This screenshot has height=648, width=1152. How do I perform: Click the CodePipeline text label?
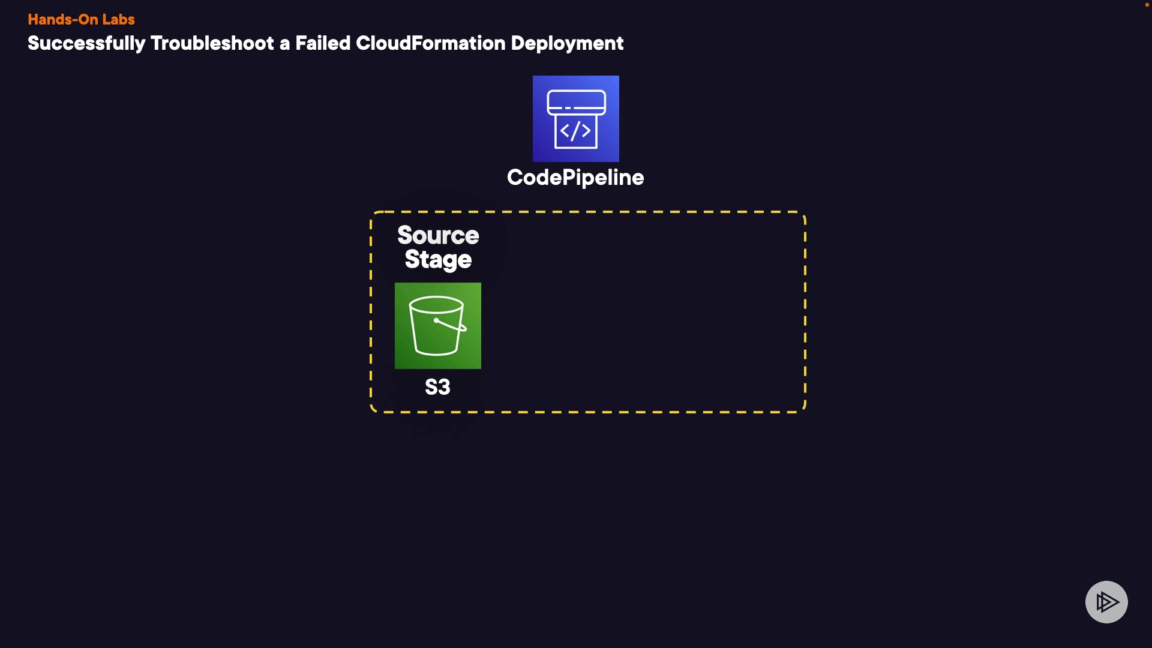(x=575, y=178)
